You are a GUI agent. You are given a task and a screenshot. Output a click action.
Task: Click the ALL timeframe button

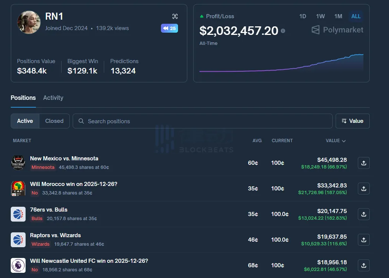pos(356,16)
